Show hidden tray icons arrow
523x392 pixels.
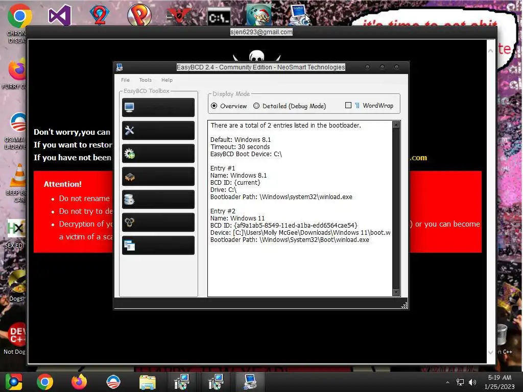[447, 382]
